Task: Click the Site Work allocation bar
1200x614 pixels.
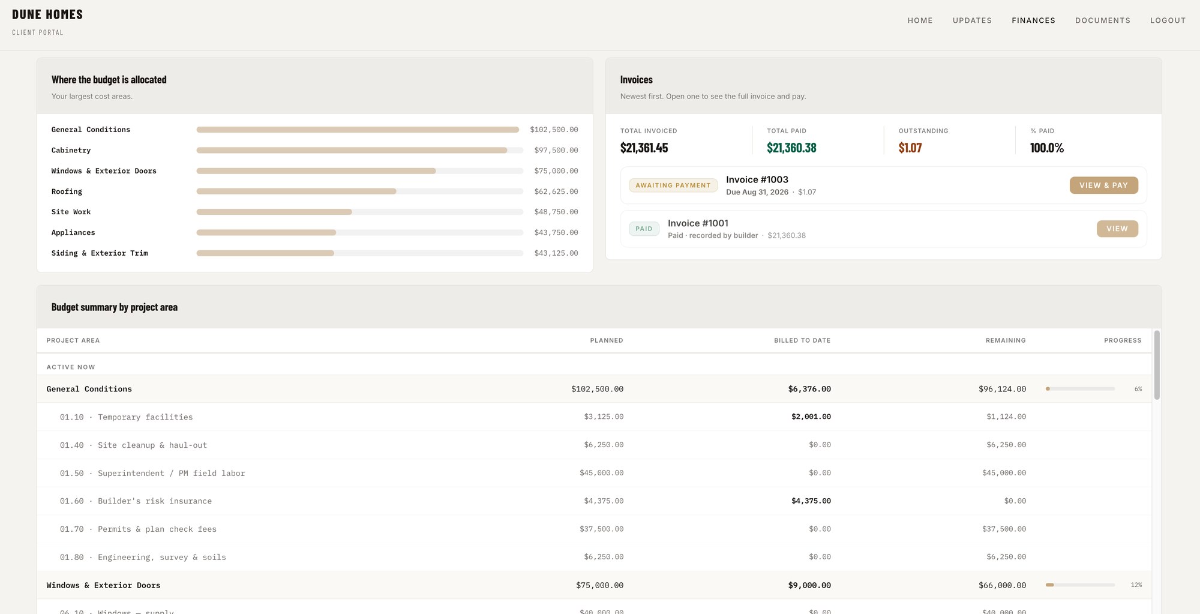Action: (360, 212)
